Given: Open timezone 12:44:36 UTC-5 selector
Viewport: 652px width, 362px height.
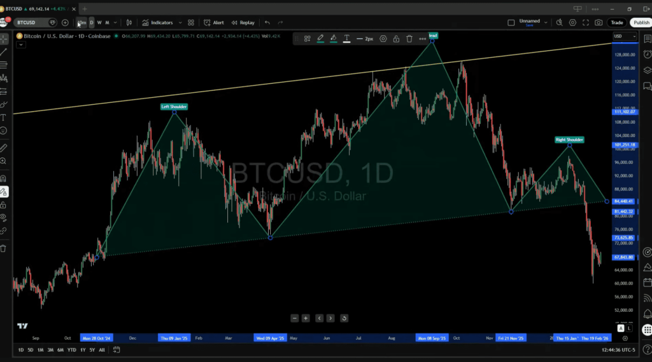Looking at the screenshot, I should (618, 350).
